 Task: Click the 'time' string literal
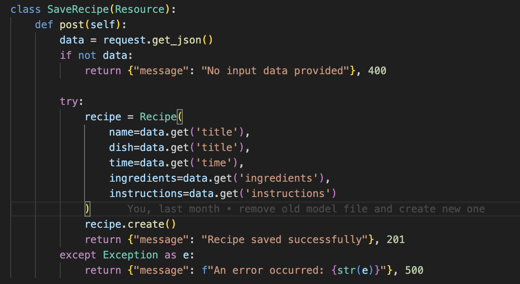[219, 162]
